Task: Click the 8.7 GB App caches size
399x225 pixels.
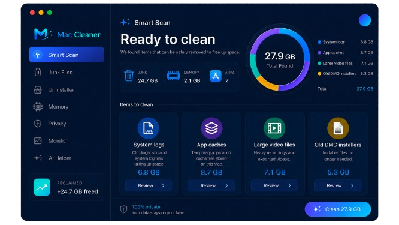Action: [x=211, y=173]
